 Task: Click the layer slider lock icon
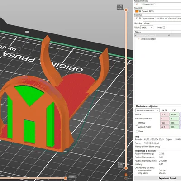pos(126,174)
